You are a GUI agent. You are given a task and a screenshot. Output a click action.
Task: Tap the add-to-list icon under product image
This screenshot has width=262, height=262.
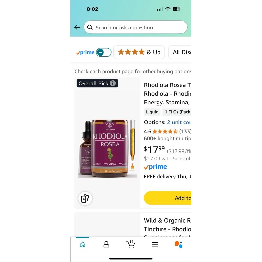pos(85,198)
